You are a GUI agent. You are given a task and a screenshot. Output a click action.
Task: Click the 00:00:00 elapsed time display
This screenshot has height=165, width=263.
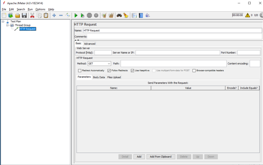click(238, 15)
